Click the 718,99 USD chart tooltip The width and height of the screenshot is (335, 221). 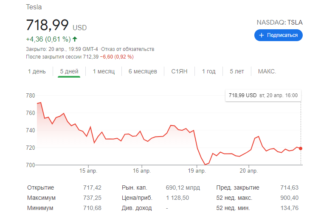(263, 95)
